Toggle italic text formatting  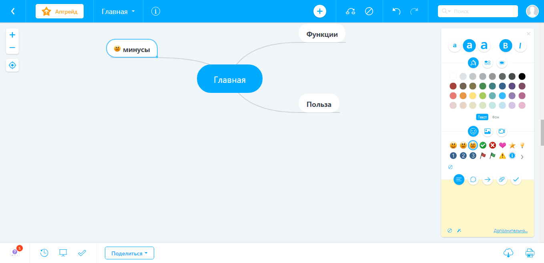tap(520, 46)
